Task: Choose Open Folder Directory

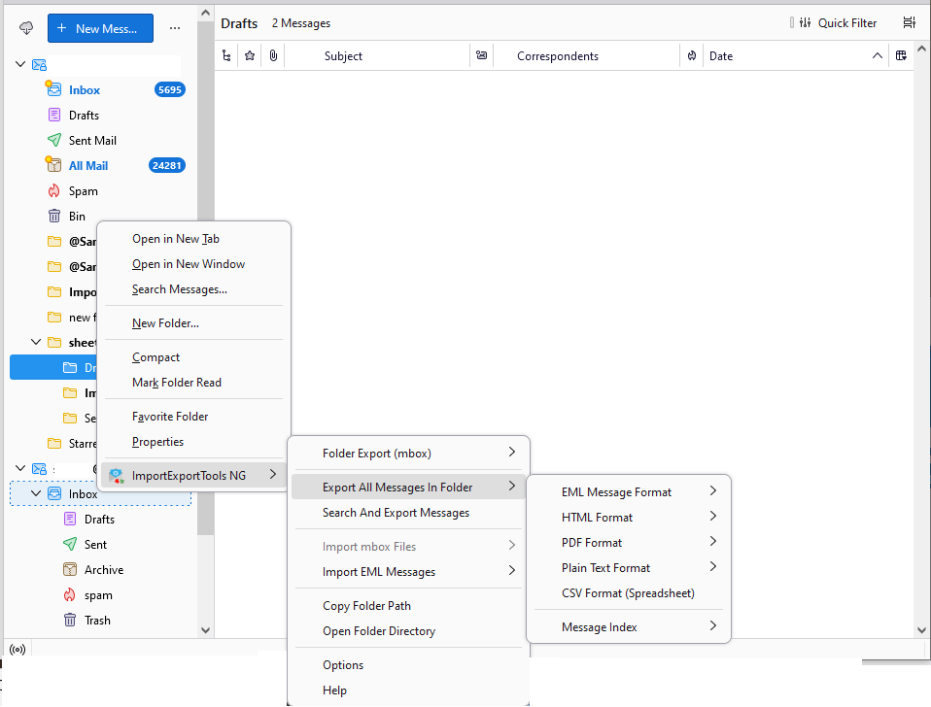Action: click(x=408, y=631)
